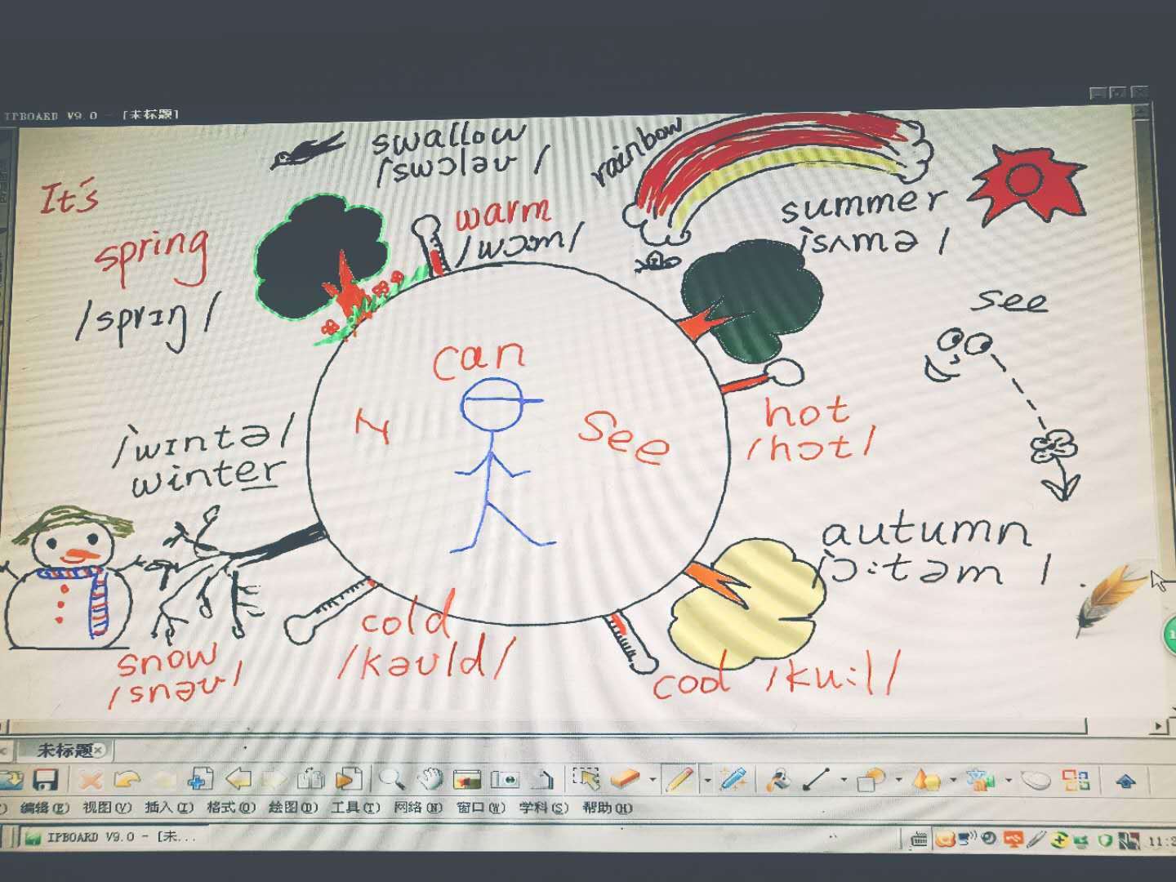Image resolution: width=1176 pixels, height=882 pixels.
Task: Select the hand pan tool
Action: click(x=430, y=779)
